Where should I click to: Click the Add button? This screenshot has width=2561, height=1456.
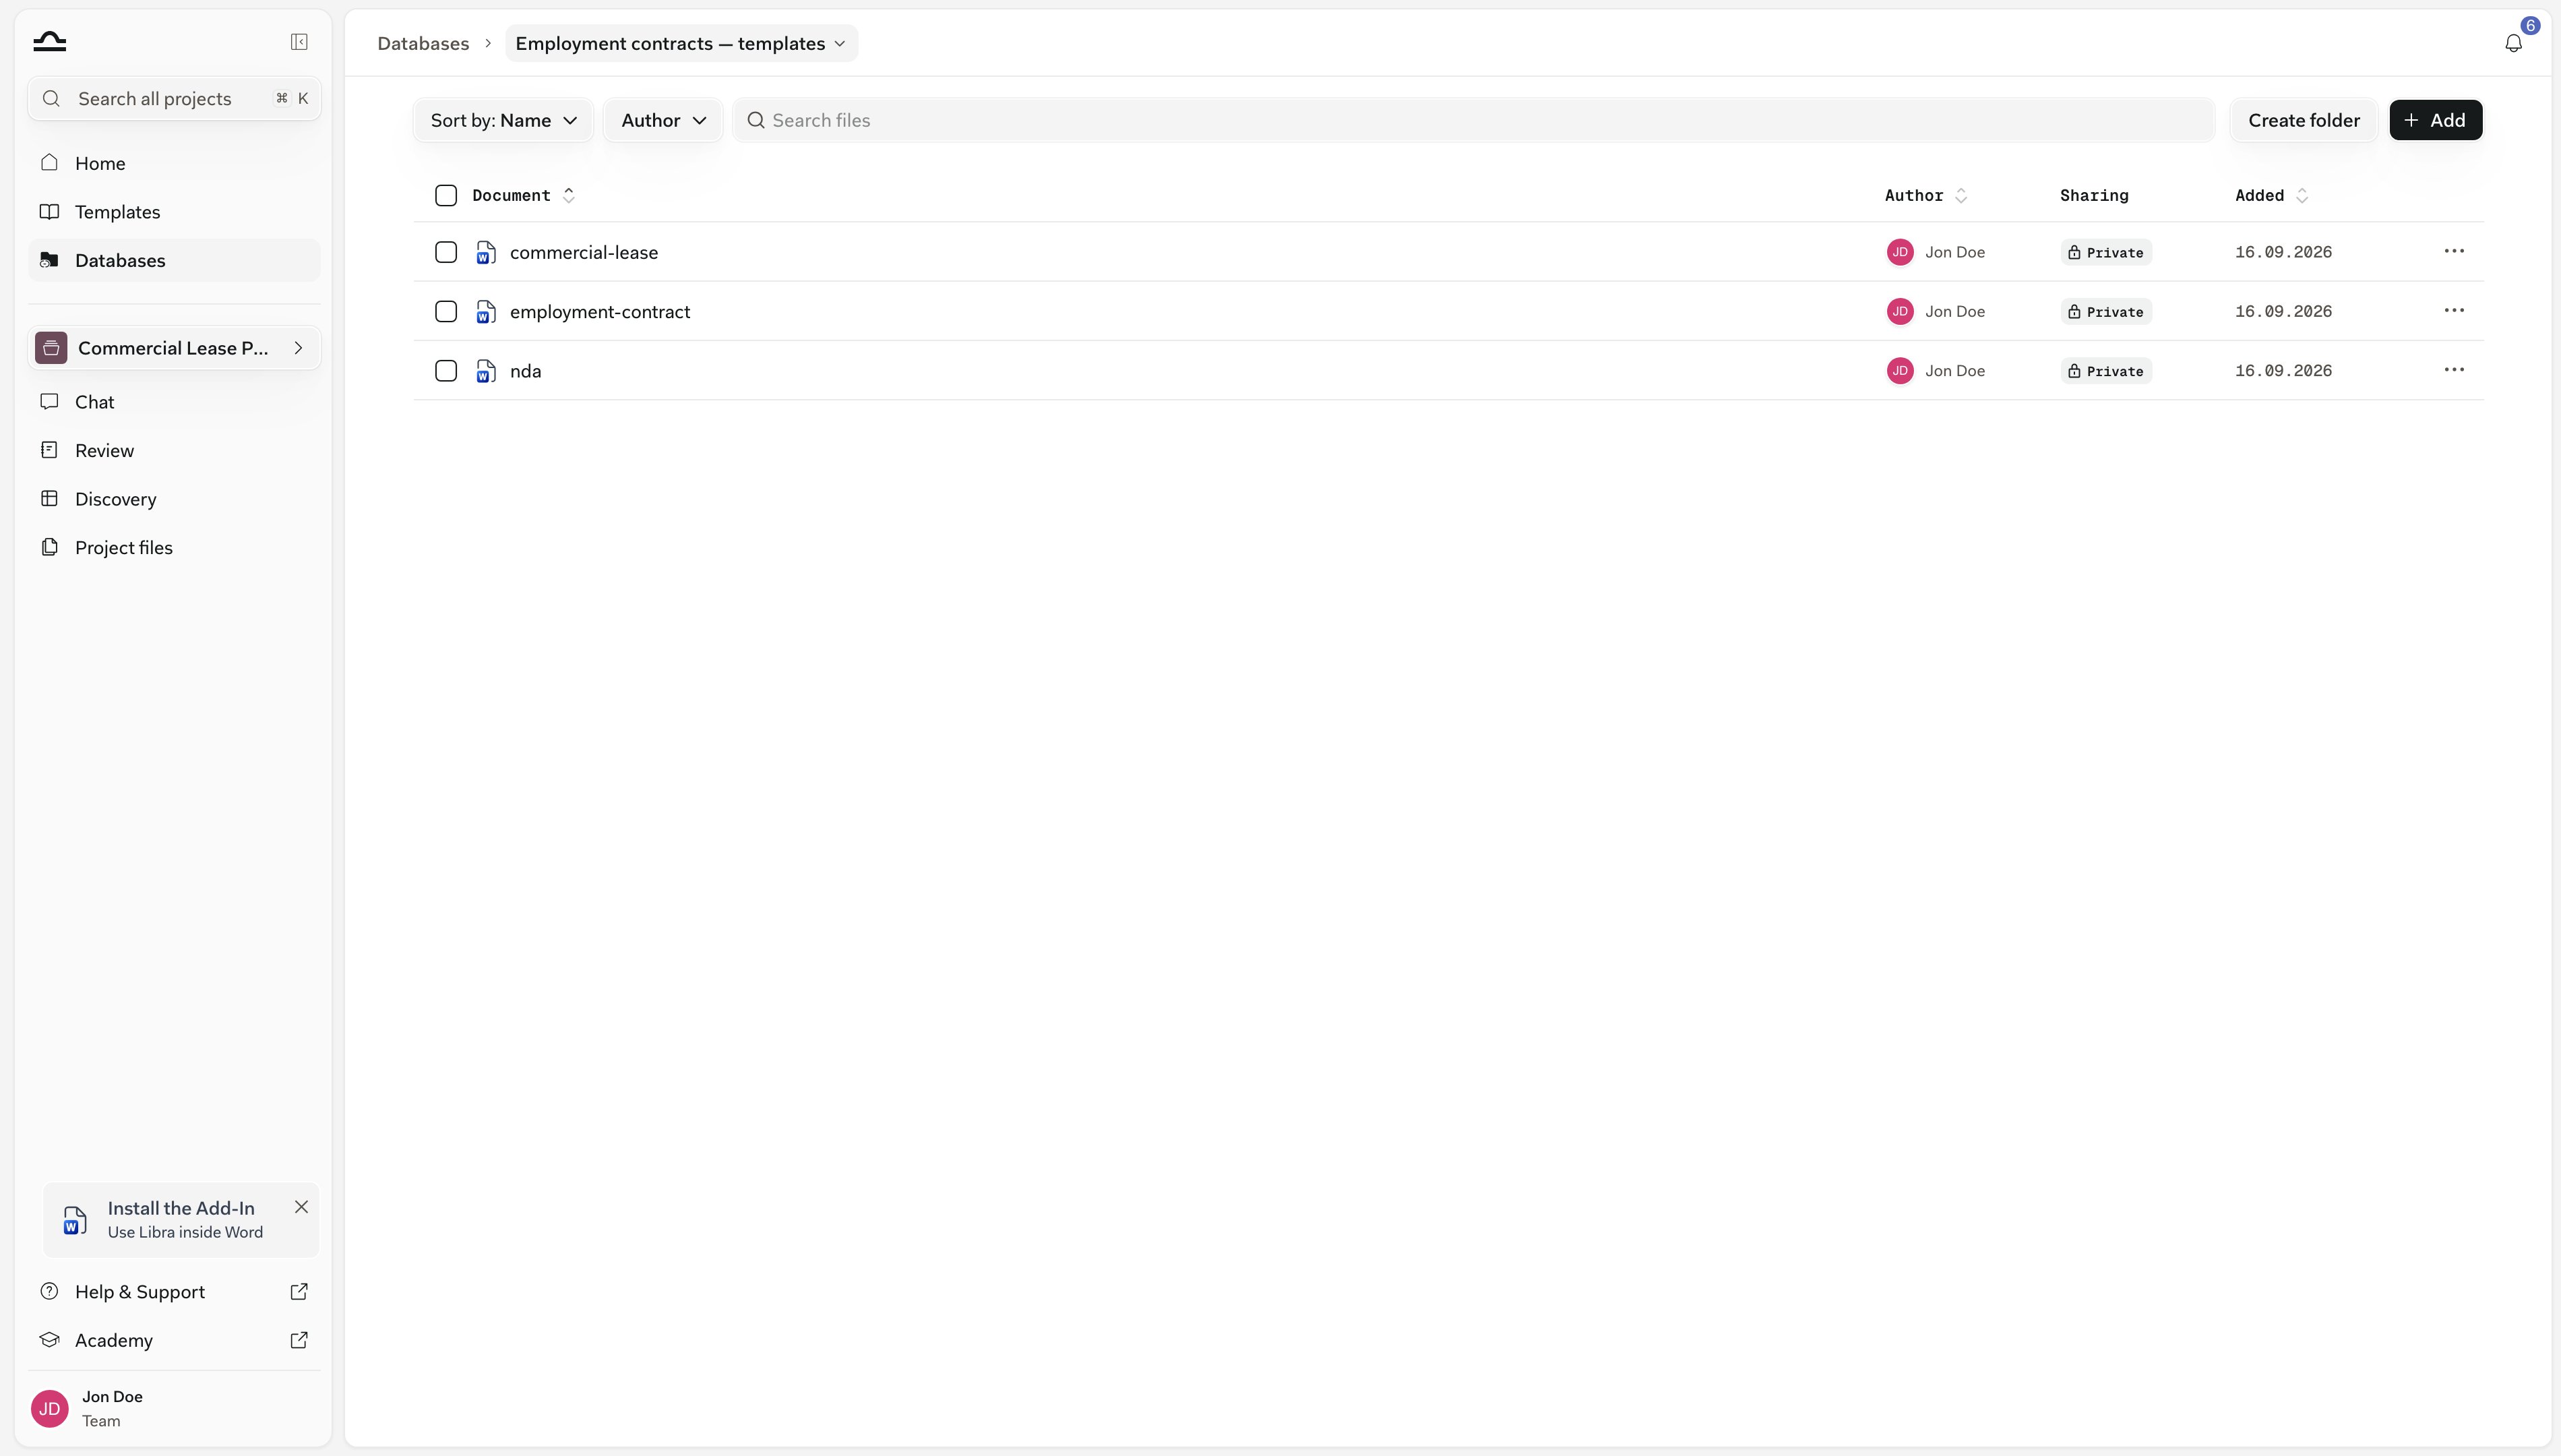click(2435, 120)
